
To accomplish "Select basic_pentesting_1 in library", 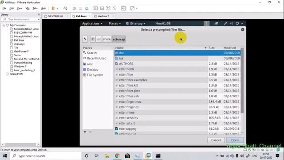I will (x=24, y=70).
